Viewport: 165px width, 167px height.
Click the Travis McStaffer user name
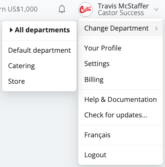click(x=123, y=6)
